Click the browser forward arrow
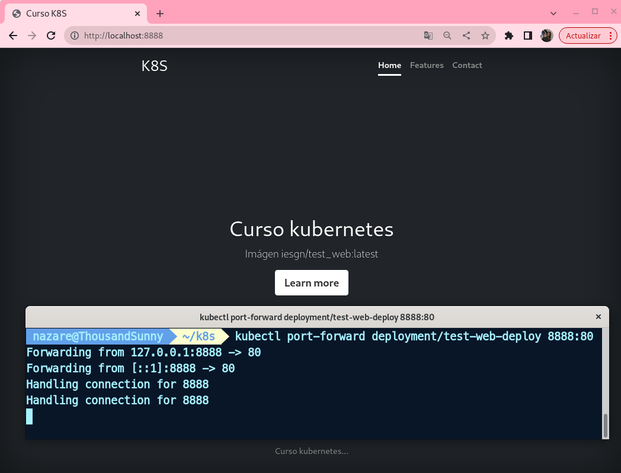Image resolution: width=621 pixels, height=473 pixels. tap(32, 36)
